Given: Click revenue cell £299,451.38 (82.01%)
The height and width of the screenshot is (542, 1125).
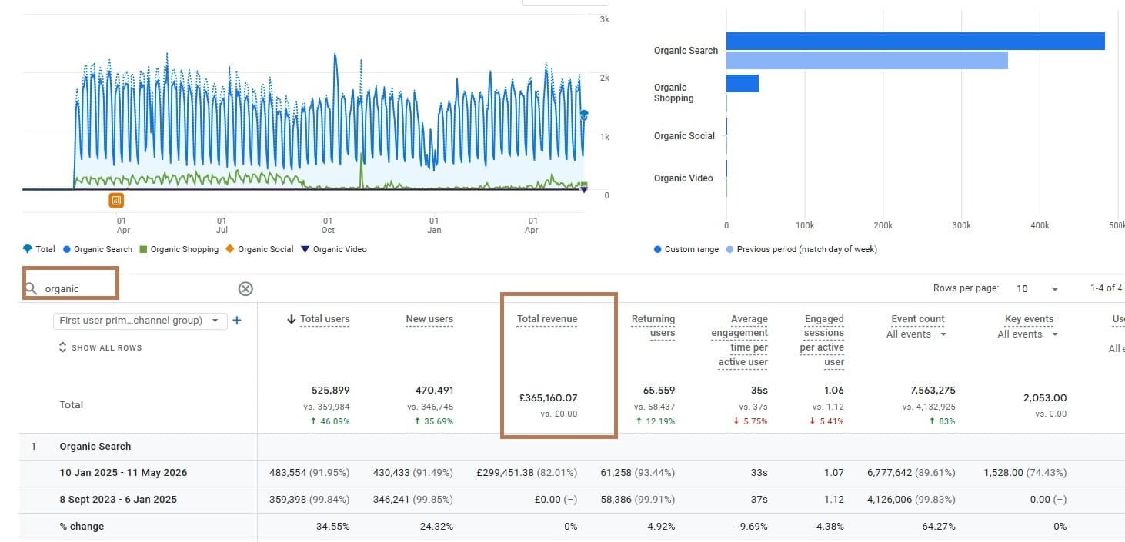Looking at the screenshot, I should [x=526, y=473].
